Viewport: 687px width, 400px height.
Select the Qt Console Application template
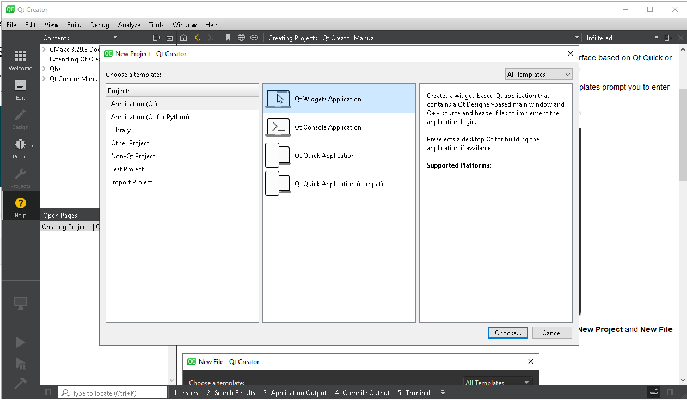(x=339, y=127)
